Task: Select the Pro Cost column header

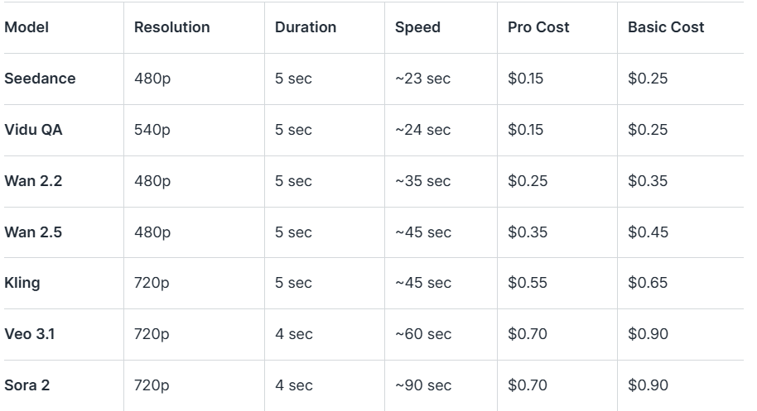Action: click(x=538, y=27)
